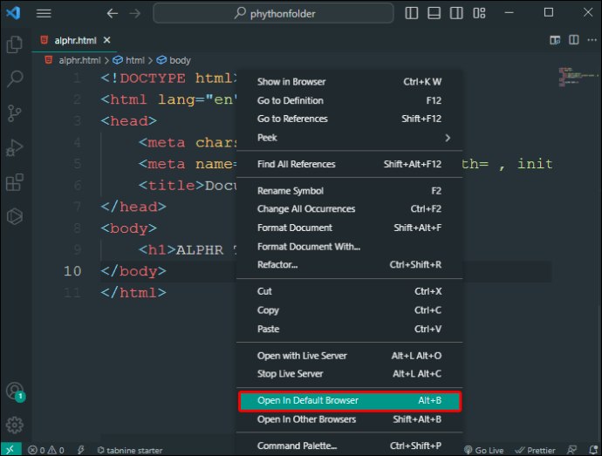Viewport: 602px width, 456px height.
Task: Click the <body> tag on line 8
Action: (128, 228)
